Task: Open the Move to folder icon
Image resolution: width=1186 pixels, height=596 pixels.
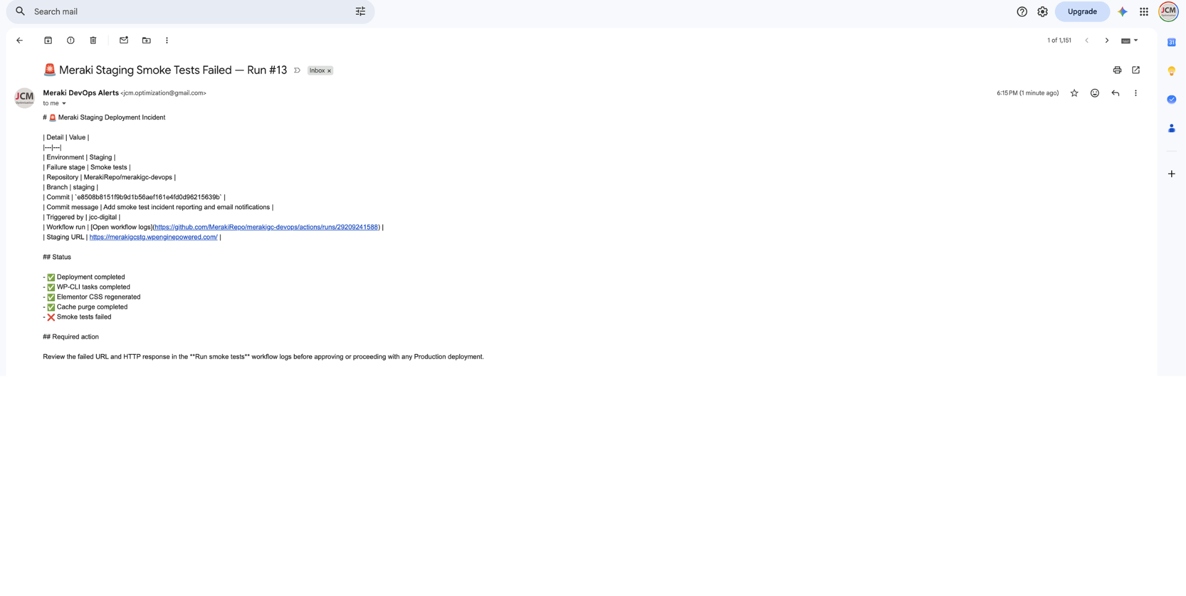Action: click(x=146, y=41)
